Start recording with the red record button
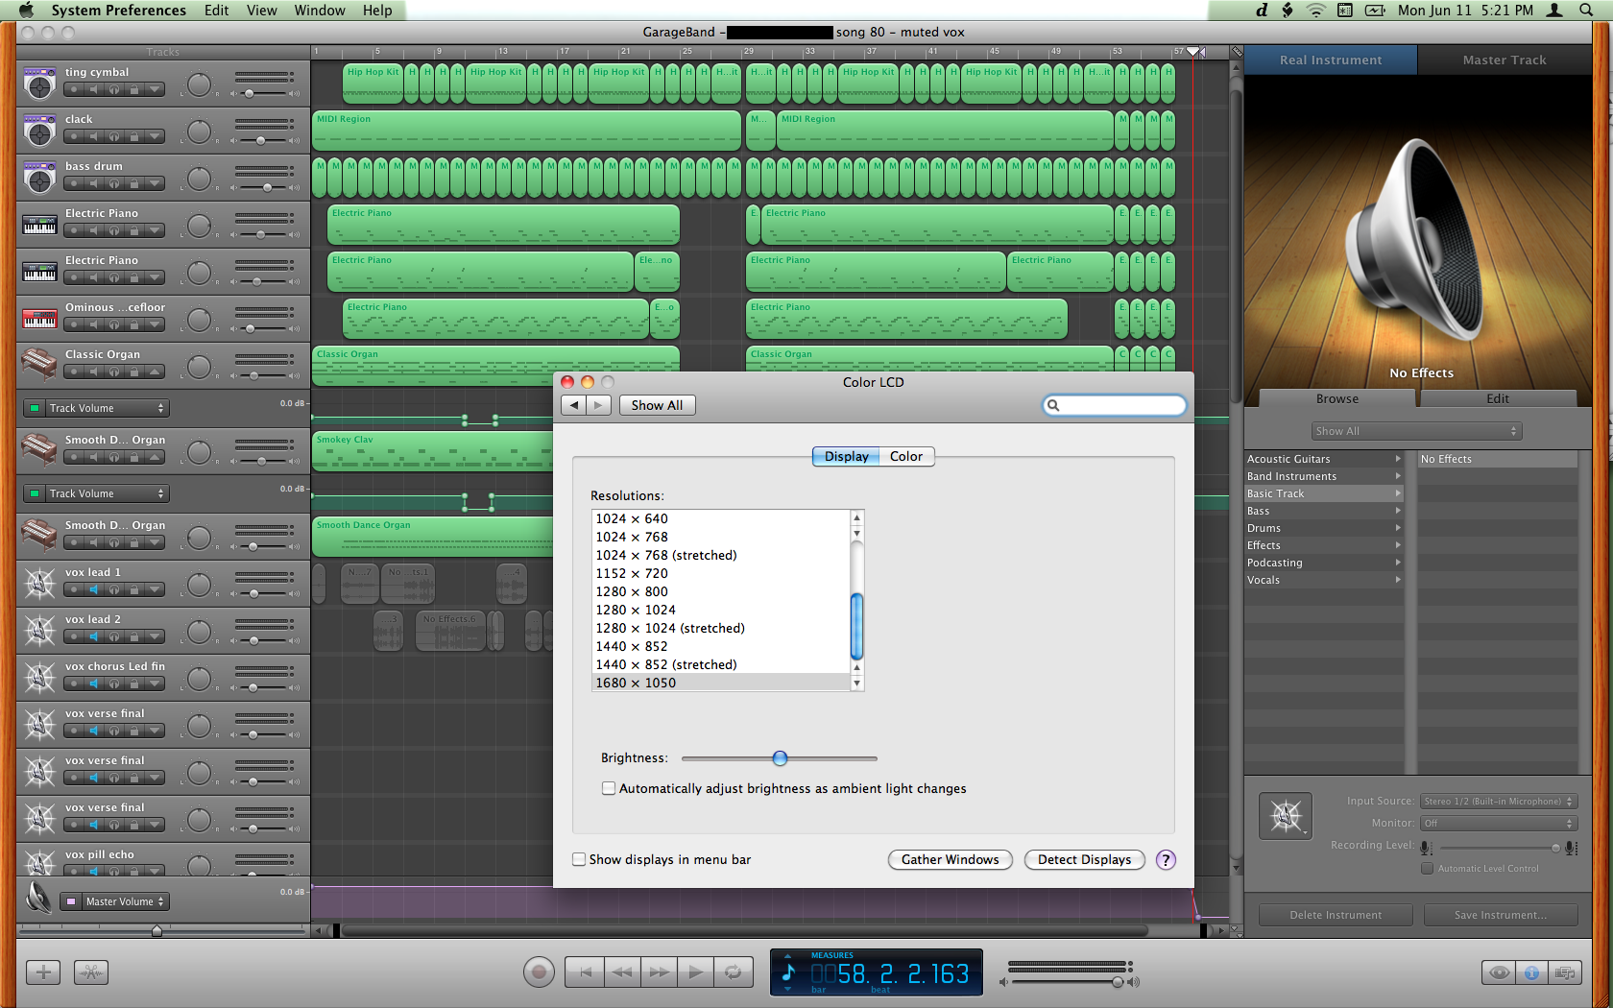 [539, 972]
